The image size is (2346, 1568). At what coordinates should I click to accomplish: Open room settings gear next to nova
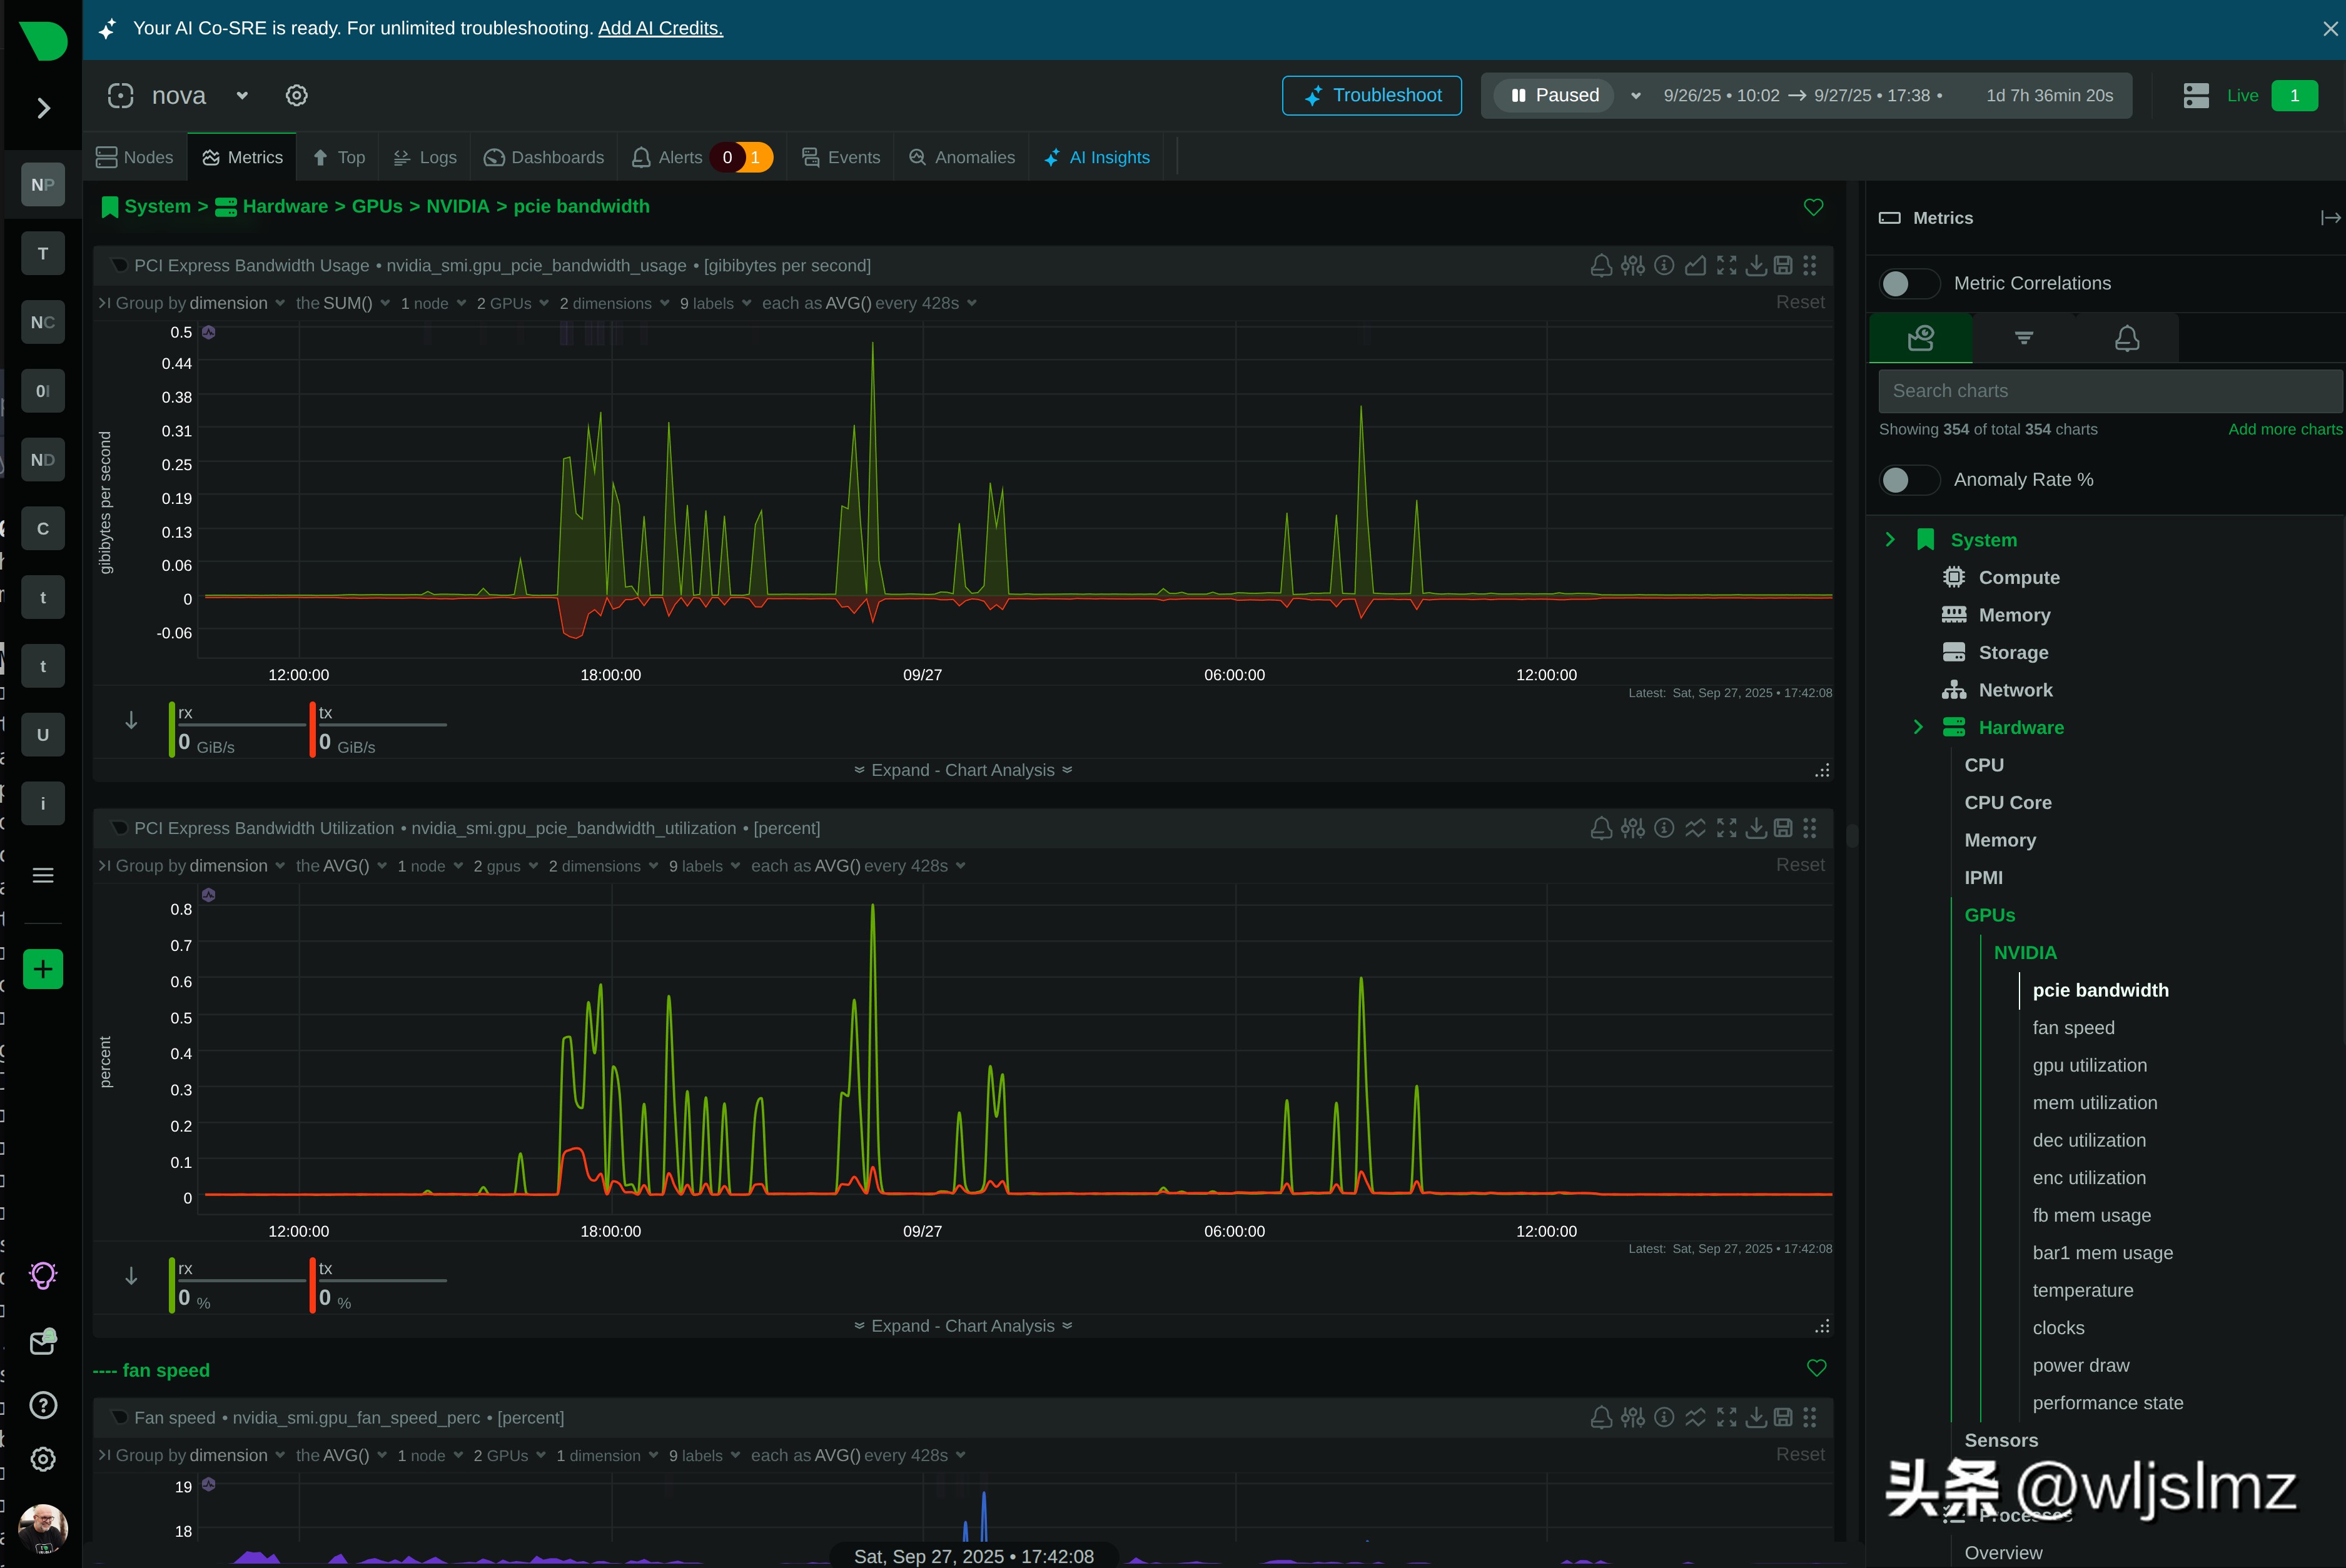pos(296,95)
